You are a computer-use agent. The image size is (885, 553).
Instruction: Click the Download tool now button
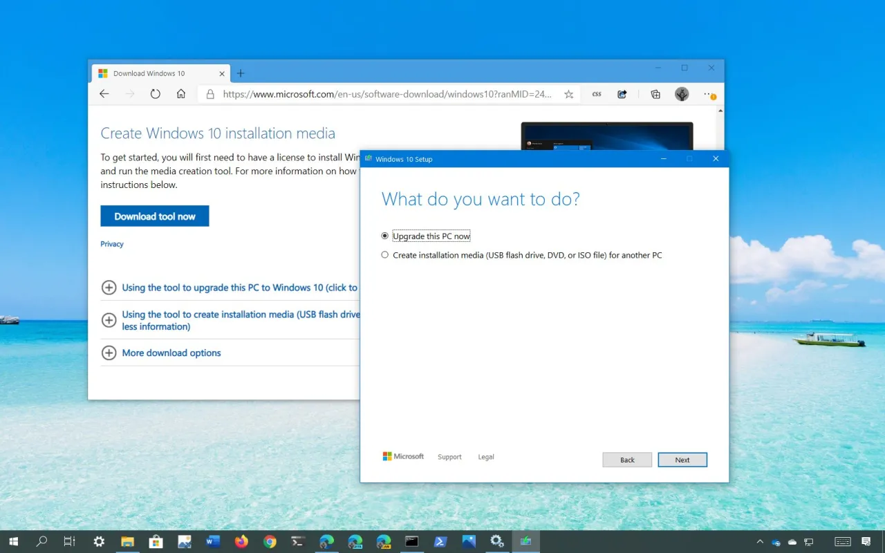click(x=154, y=216)
